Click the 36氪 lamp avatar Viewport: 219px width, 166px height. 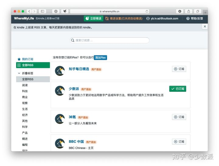(60, 119)
